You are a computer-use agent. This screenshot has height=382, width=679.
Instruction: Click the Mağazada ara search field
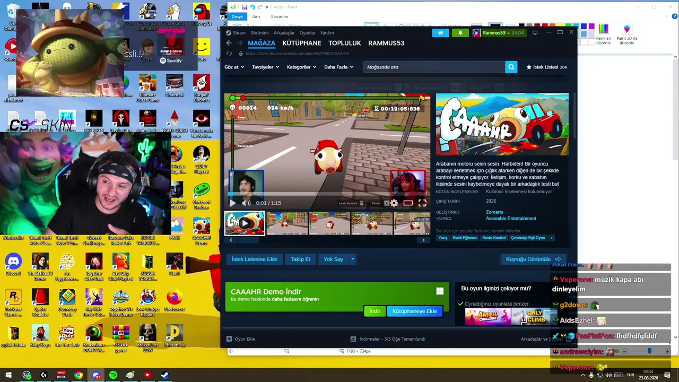click(x=434, y=67)
